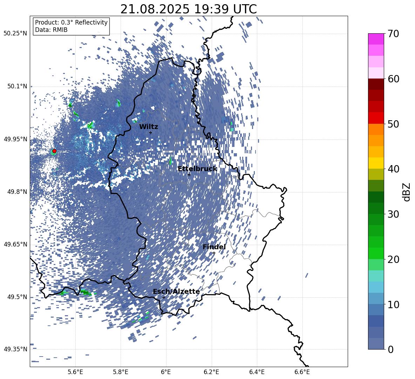Click the Wiltz city label
The width and height of the screenshot is (415, 379).
pos(149,127)
